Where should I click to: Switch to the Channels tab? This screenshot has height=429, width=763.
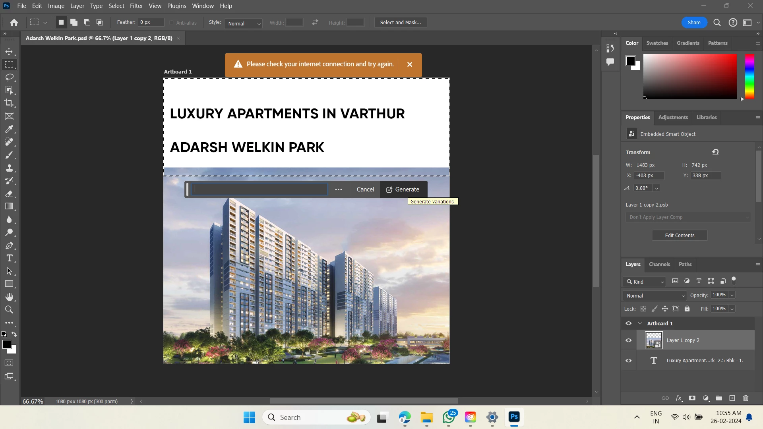point(659,264)
